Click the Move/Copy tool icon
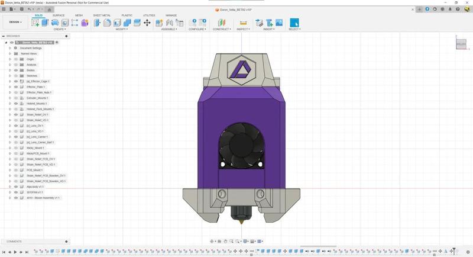Image resolution: width=473 pixels, height=257 pixels. 147,23
